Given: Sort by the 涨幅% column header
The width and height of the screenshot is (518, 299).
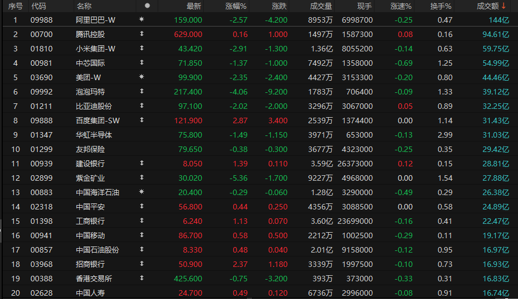Looking at the screenshot, I should point(236,6).
